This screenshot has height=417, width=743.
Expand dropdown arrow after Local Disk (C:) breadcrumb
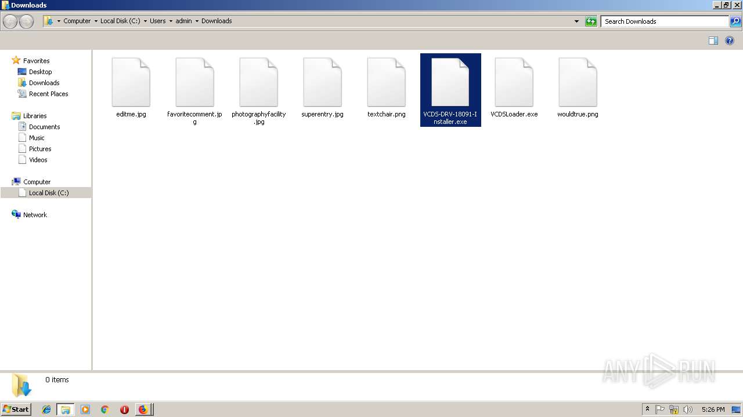click(145, 21)
